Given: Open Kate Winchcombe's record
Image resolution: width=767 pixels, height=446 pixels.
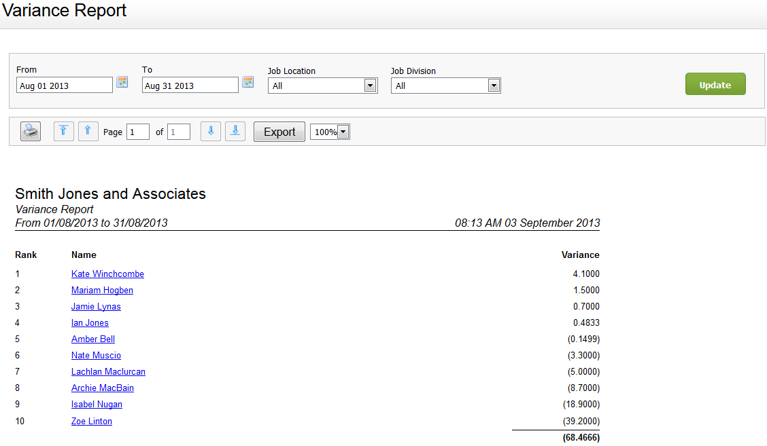Looking at the screenshot, I should (107, 274).
